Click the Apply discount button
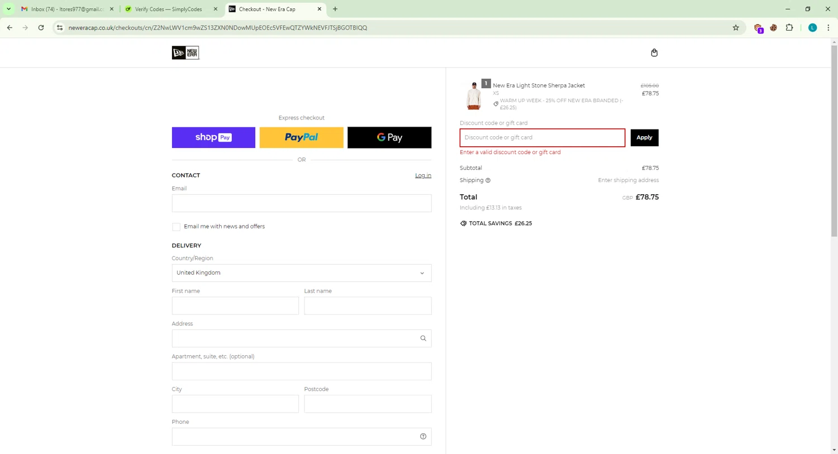Viewport: 838px width, 454px height. click(644, 137)
